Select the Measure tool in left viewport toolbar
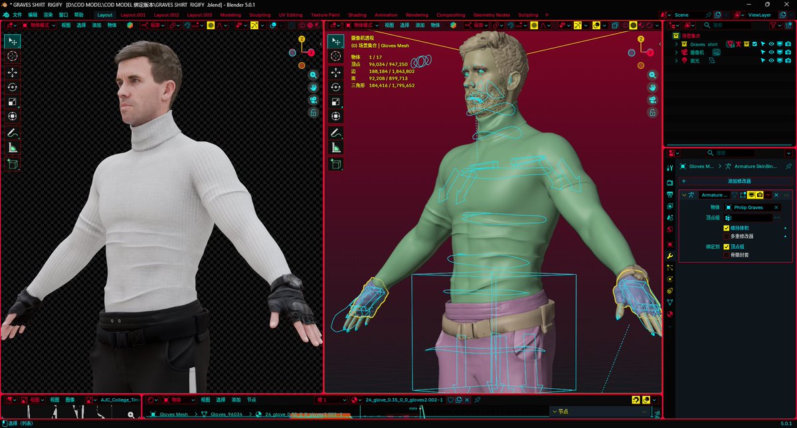Image resolution: width=797 pixels, height=428 pixels. click(x=12, y=147)
